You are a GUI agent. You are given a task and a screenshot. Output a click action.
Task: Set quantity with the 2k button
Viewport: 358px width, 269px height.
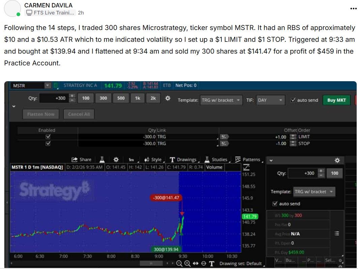click(x=153, y=98)
